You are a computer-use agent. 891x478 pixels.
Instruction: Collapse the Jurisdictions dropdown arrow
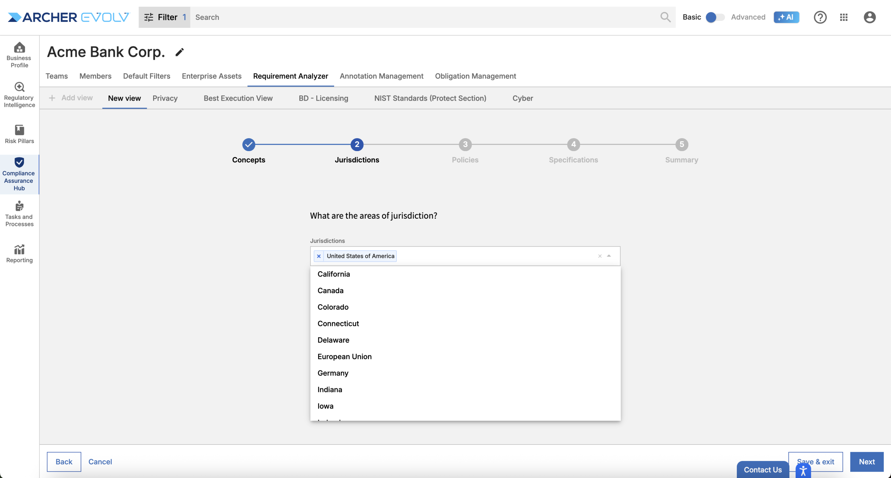point(609,256)
